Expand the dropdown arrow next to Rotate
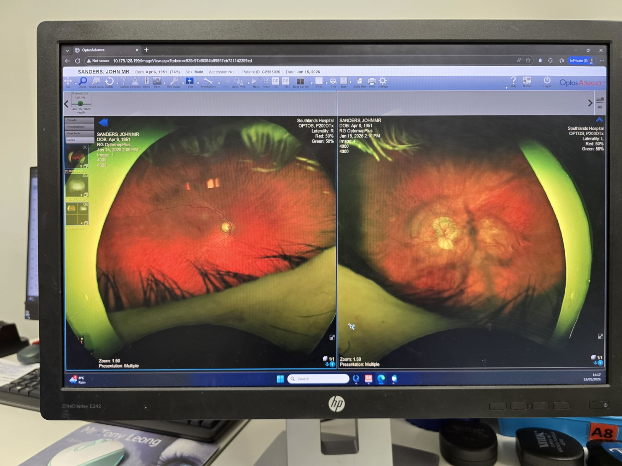The image size is (622, 466). (117, 84)
